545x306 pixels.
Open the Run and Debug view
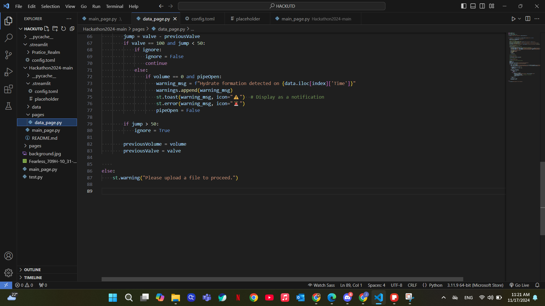[x=9, y=72]
